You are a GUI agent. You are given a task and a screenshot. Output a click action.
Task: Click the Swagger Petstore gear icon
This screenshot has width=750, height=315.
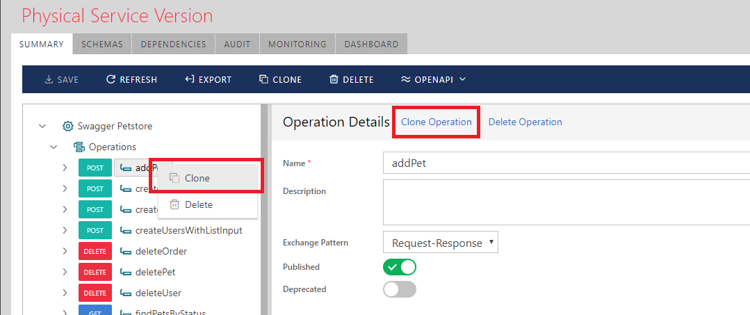point(68,127)
